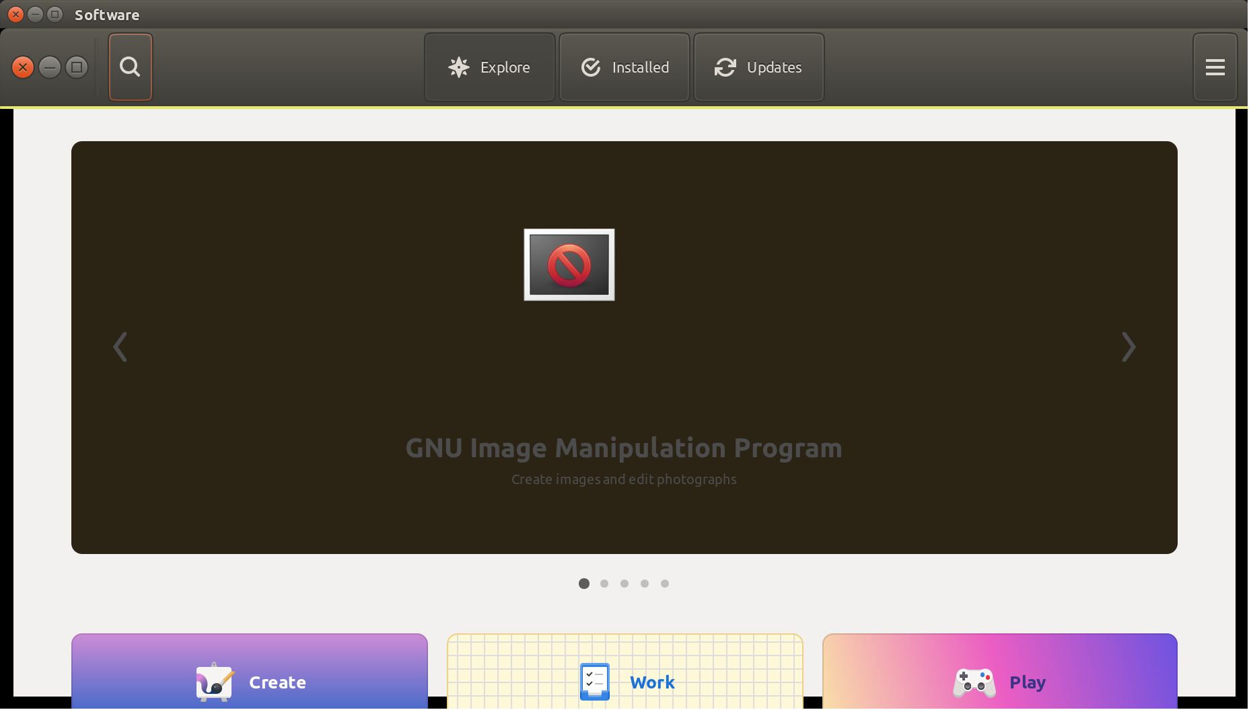Click the Explore tab star icon
Screen dimensions: 1249x710
click(459, 67)
